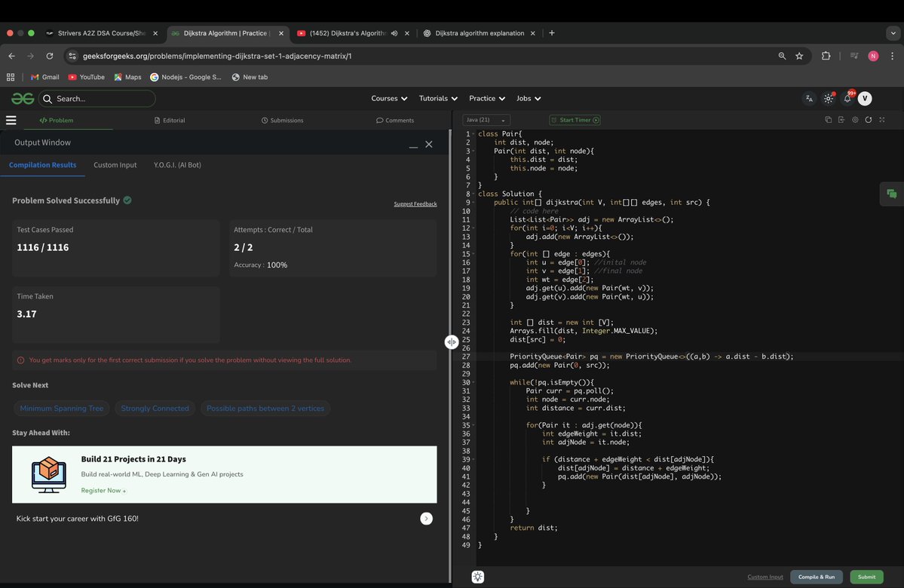Switch to Strivers A2Z DSA Course browser tab

102,33
